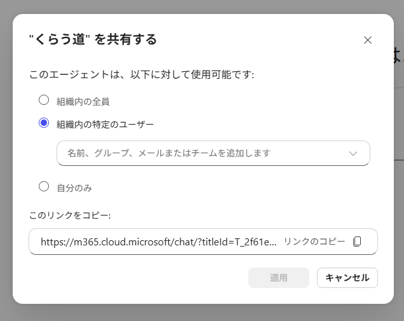404x321 pixels.
Task: Select the 組織内の全員 radio button
Action: click(x=44, y=100)
